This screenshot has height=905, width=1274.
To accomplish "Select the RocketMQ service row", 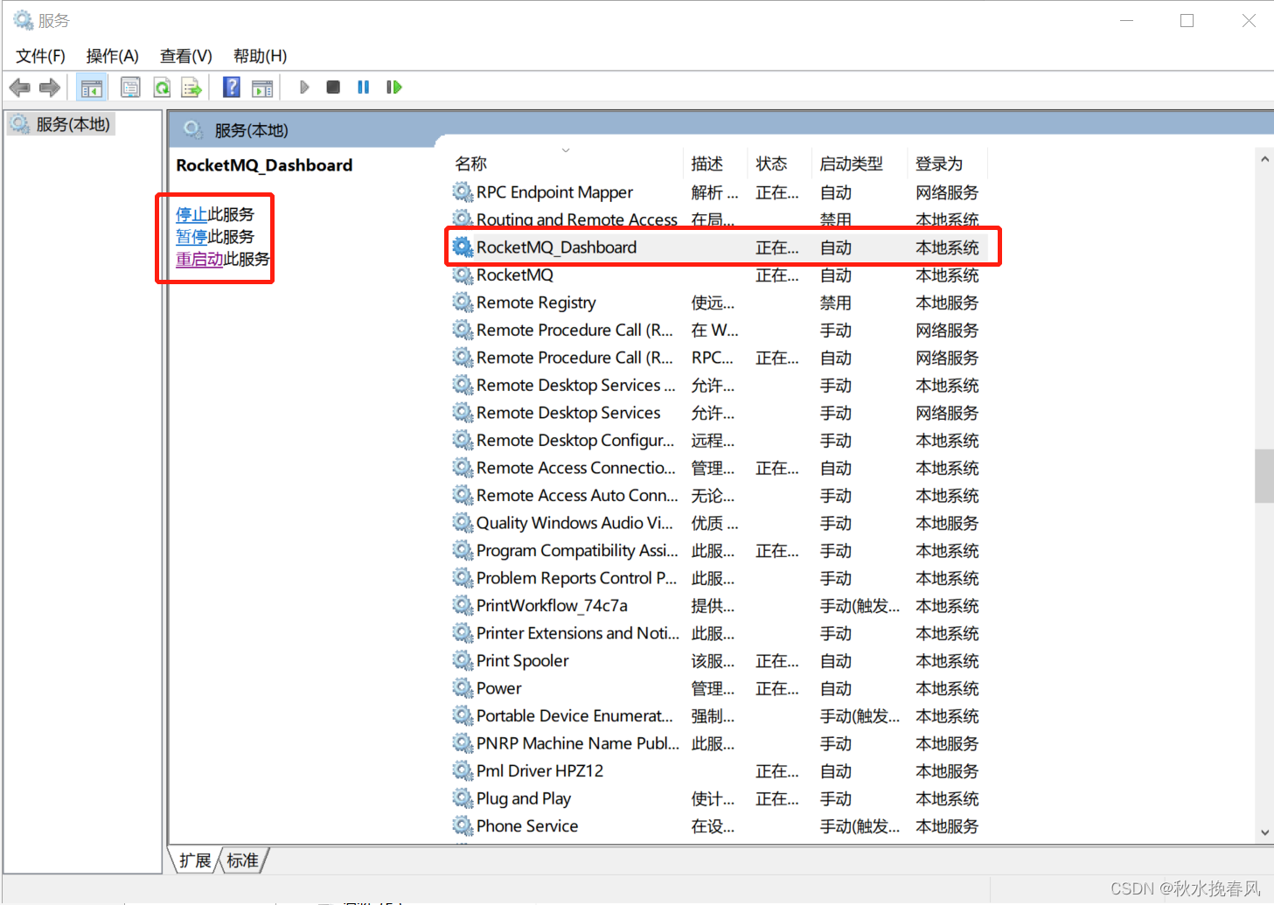I will point(516,275).
